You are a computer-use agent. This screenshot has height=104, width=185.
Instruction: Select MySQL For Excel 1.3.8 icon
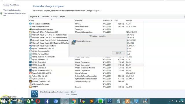click(x=30, y=54)
